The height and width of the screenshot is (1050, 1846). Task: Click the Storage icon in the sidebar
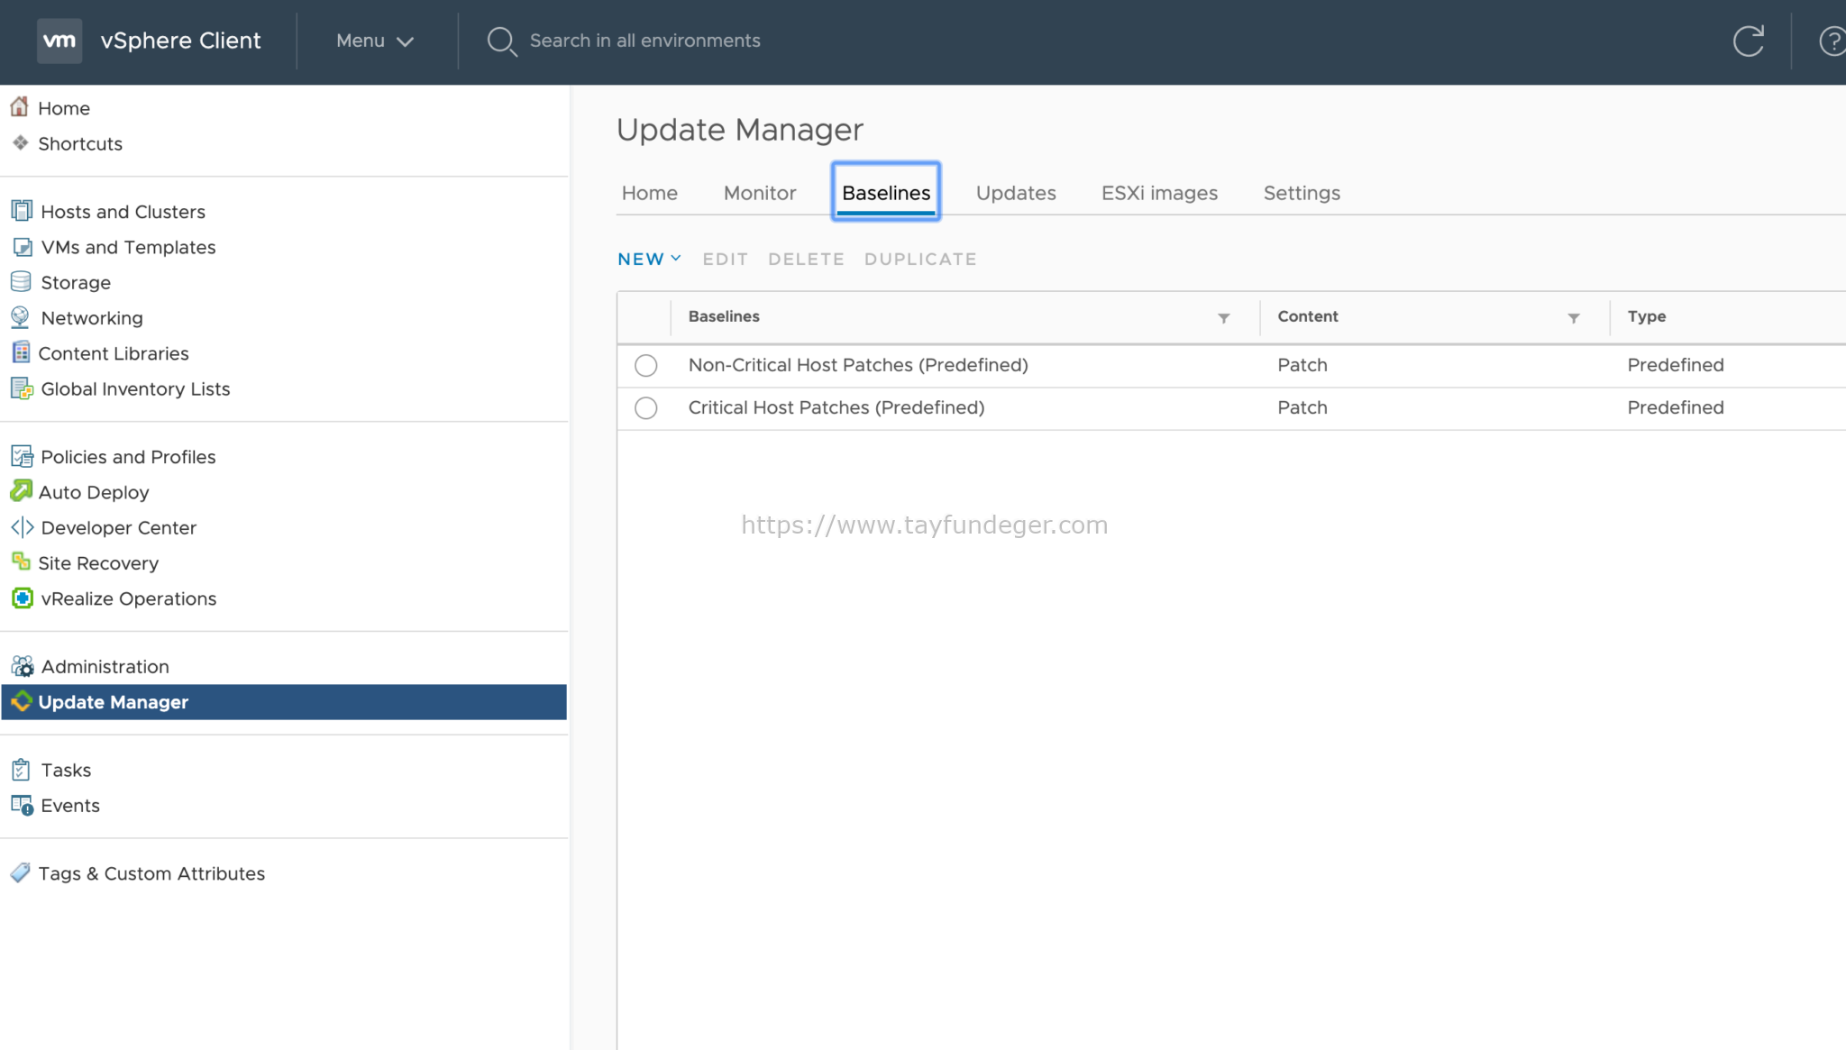(20, 281)
